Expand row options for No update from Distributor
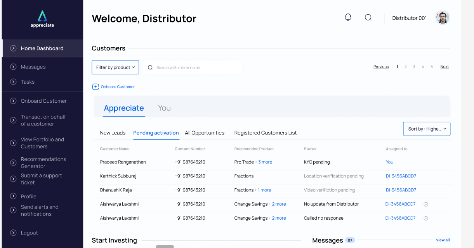Viewport: 474px width, 248px height. [x=426, y=204]
